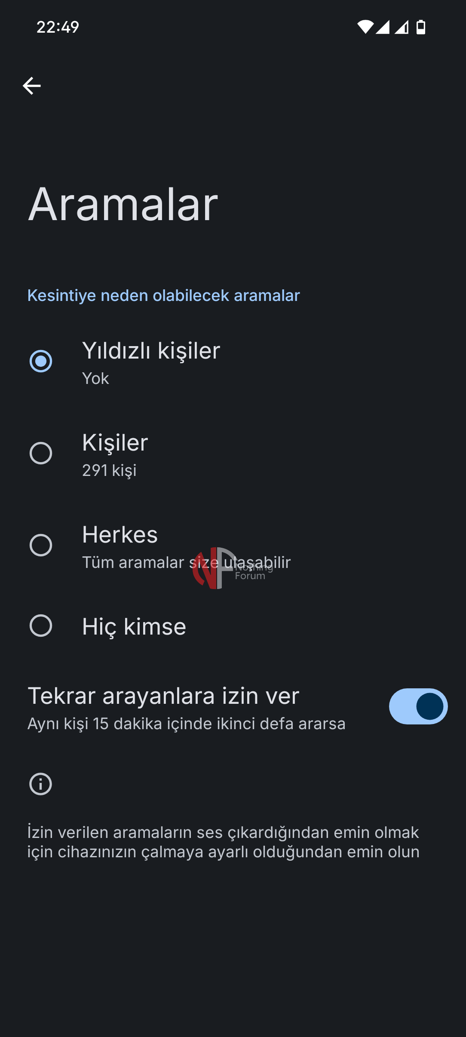Tap the second cellular signal icon

402,27
